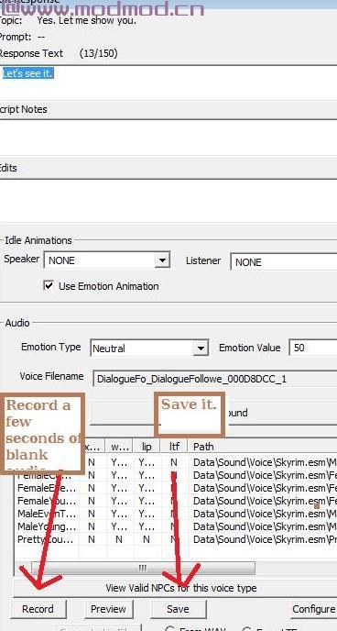
Task: Click the "w..." cell in the FemaleYou... row
Action: pyautogui.click(x=119, y=501)
